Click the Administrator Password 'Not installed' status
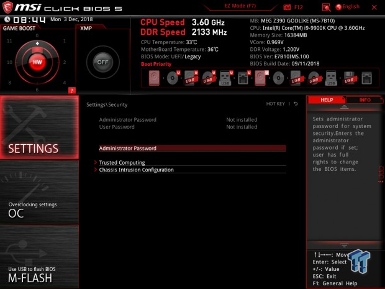The height and width of the screenshot is (289, 385). tap(242, 120)
